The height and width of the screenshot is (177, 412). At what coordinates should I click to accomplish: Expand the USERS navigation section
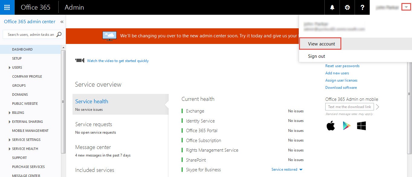pos(10,67)
